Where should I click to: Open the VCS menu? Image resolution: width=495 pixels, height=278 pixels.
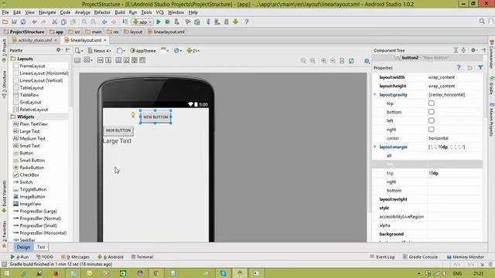160,12
